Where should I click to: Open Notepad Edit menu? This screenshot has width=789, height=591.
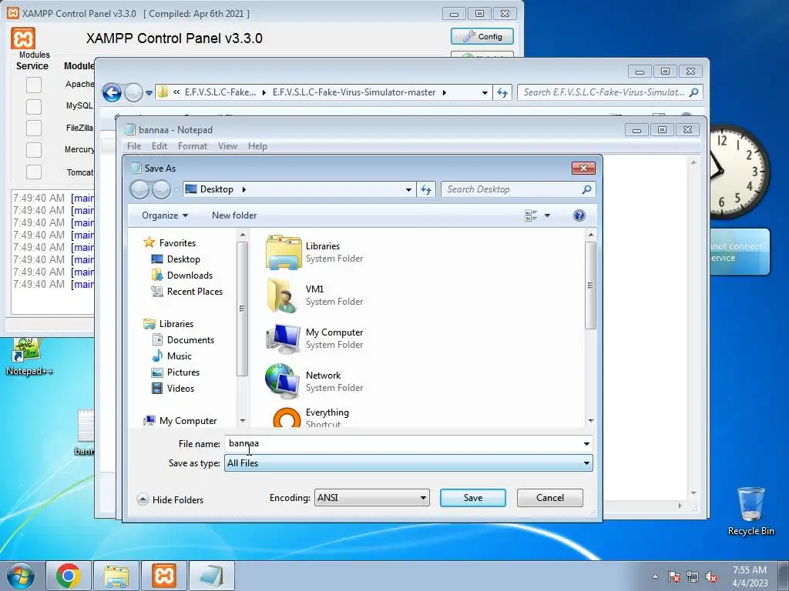tap(159, 146)
